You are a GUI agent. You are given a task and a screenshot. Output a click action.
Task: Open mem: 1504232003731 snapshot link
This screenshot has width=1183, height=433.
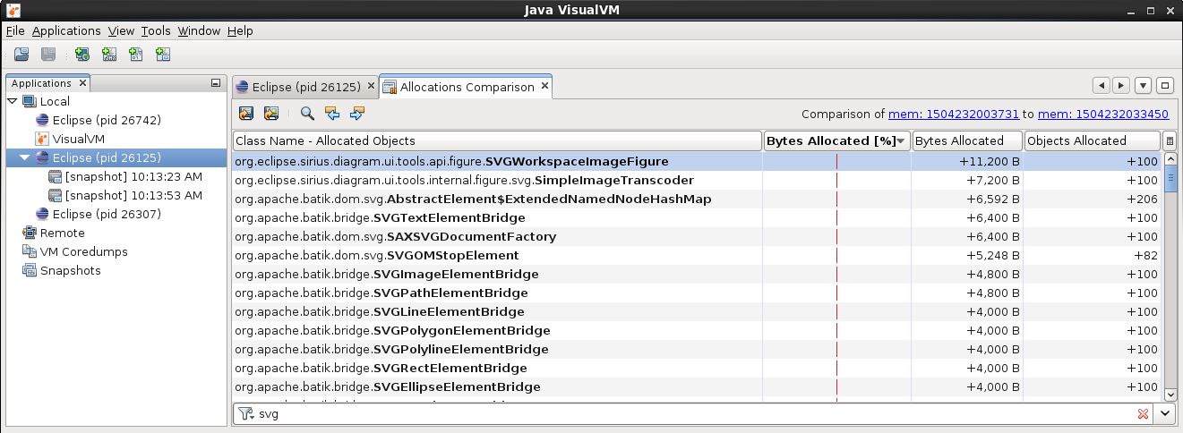click(x=952, y=114)
